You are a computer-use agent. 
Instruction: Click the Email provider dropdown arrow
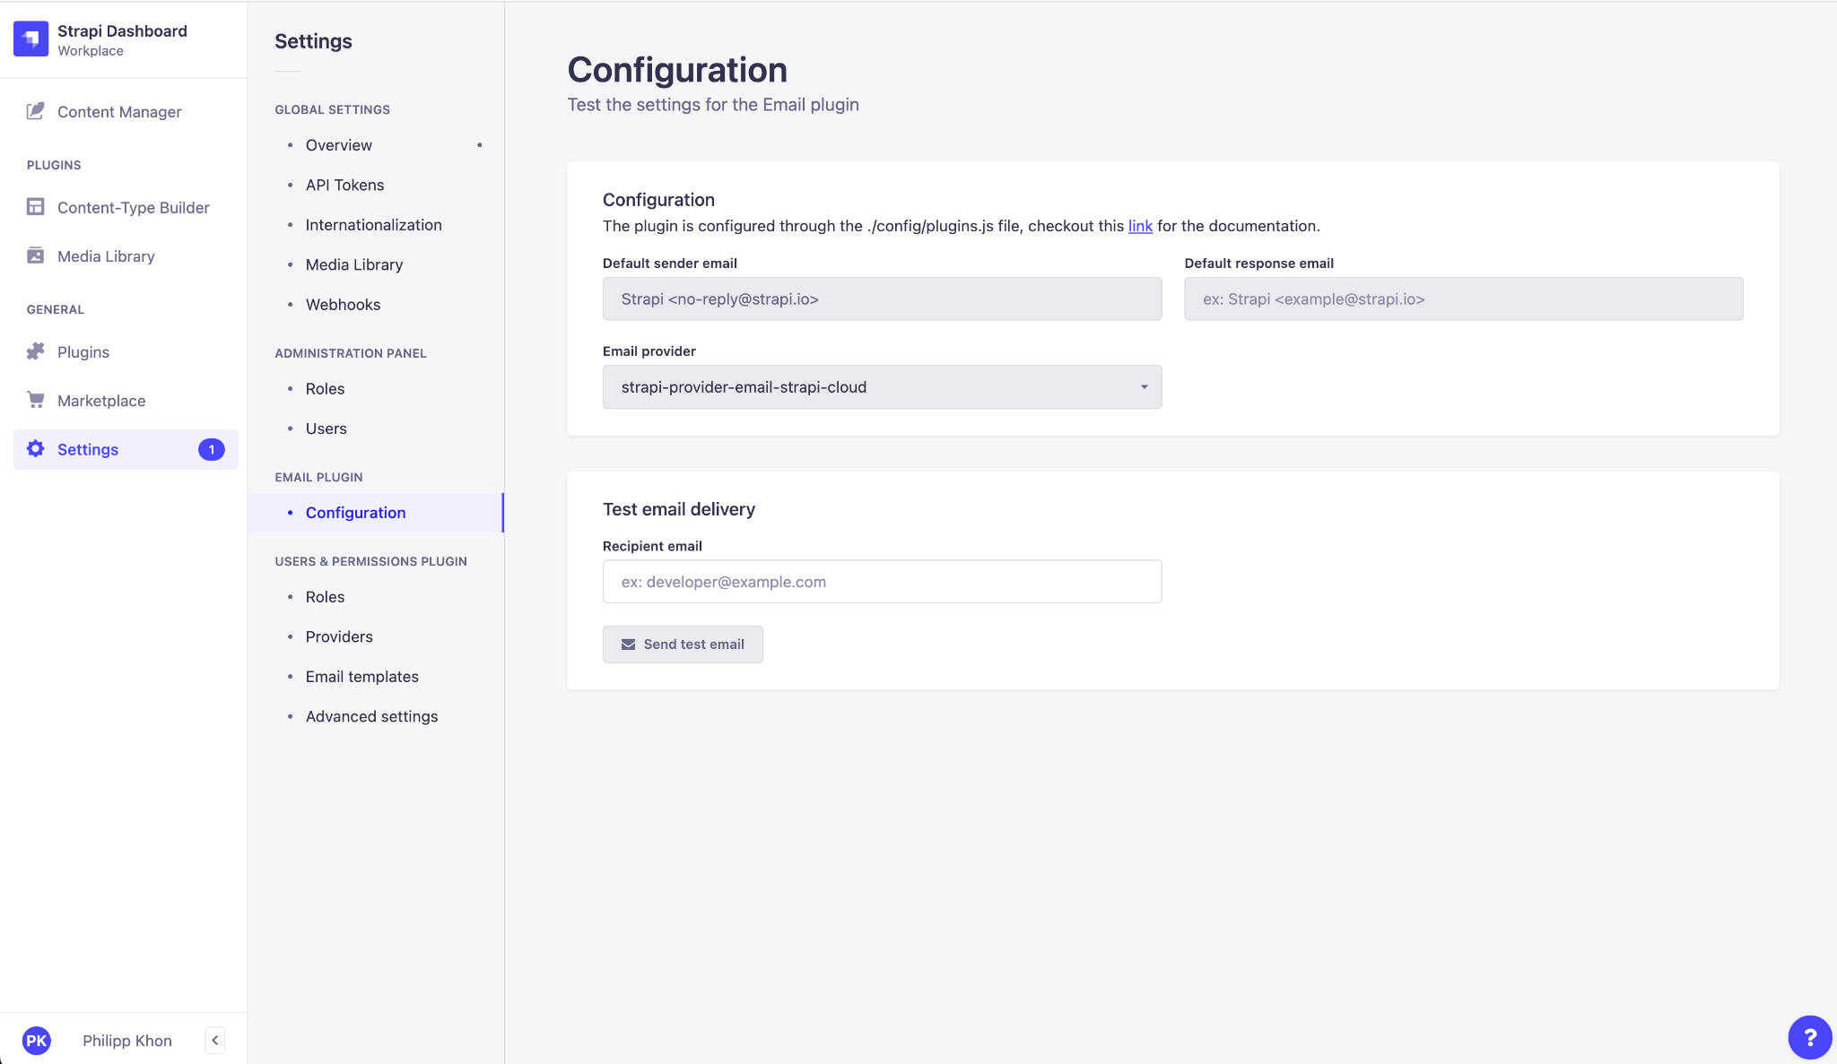[1144, 387]
